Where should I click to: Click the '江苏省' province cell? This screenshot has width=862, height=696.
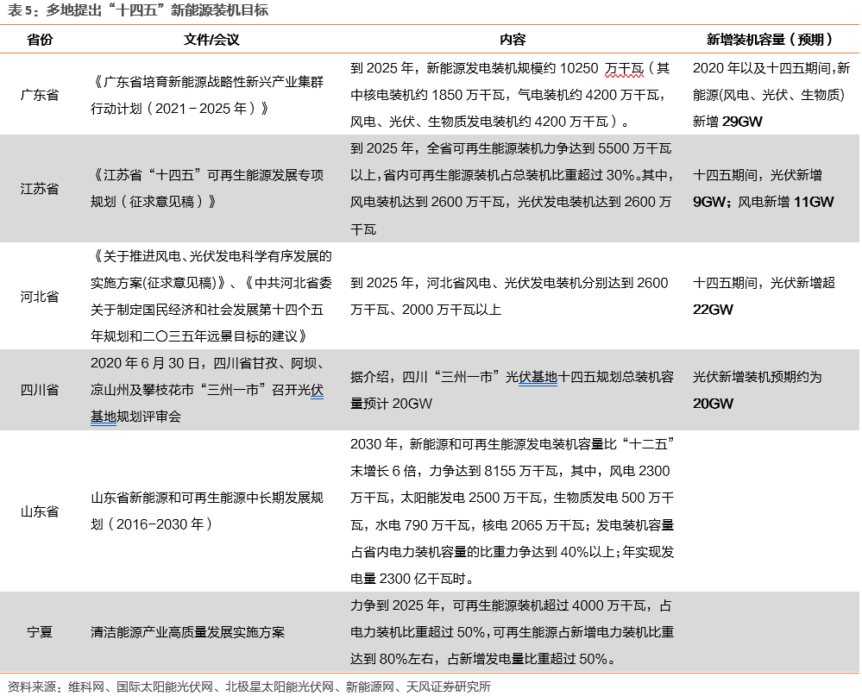click(40, 189)
